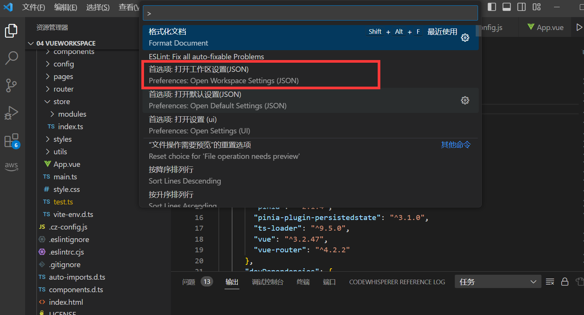The image size is (584, 315).
Task: Click the VS Code logo icon
Action: point(8,7)
